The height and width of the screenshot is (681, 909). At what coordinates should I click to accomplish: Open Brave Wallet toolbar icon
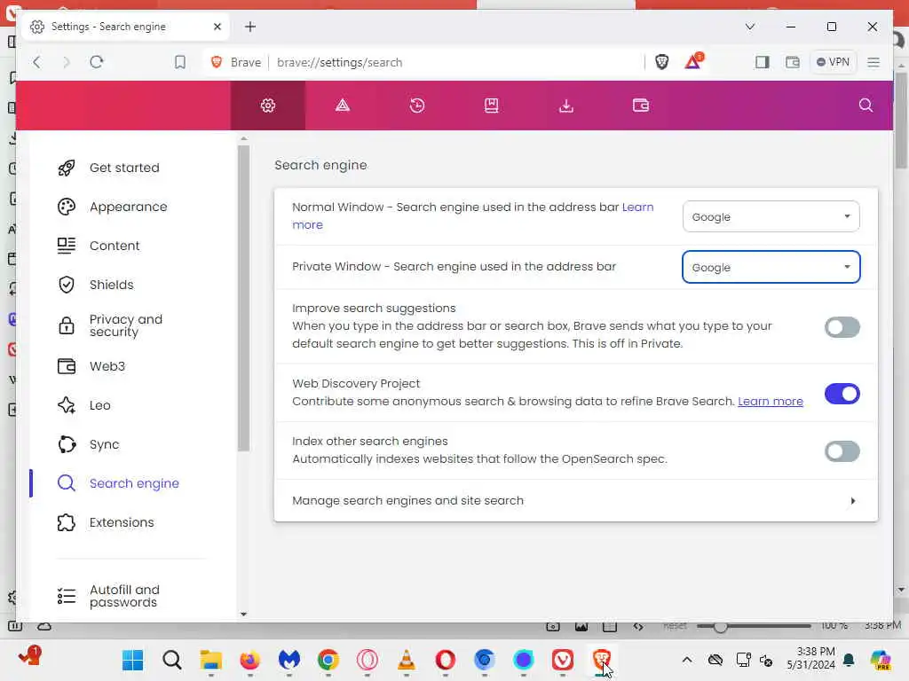pos(793,62)
